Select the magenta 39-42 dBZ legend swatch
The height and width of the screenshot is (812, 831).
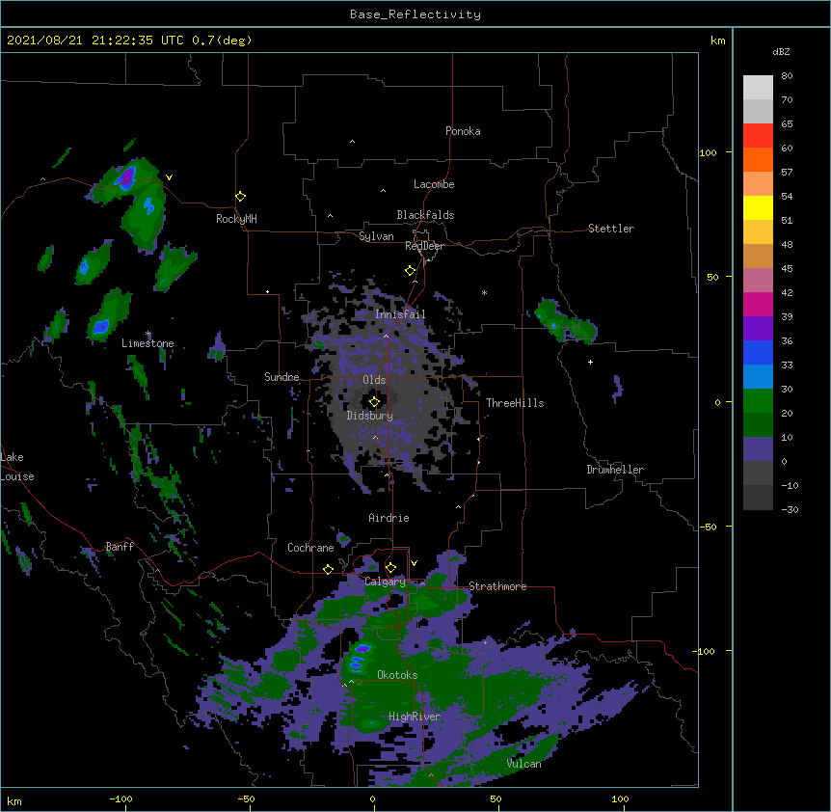758,305
